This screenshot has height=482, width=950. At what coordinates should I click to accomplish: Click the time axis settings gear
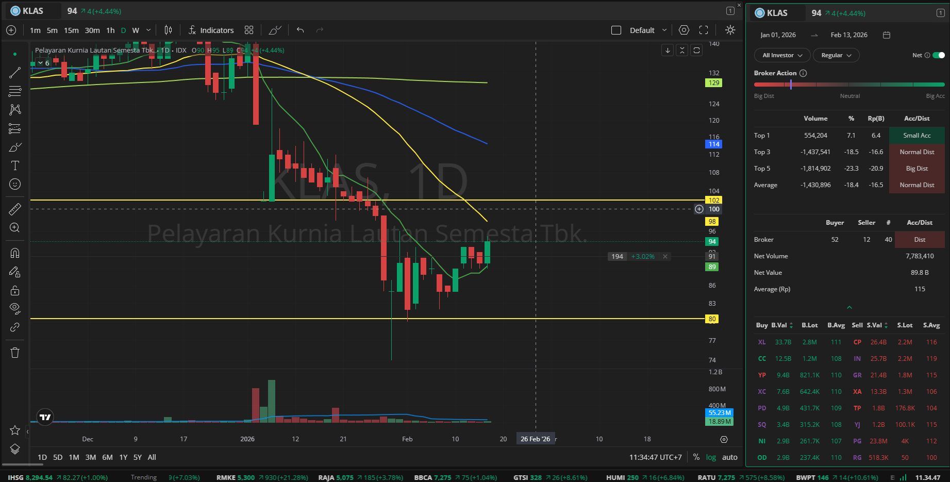coord(724,439)
